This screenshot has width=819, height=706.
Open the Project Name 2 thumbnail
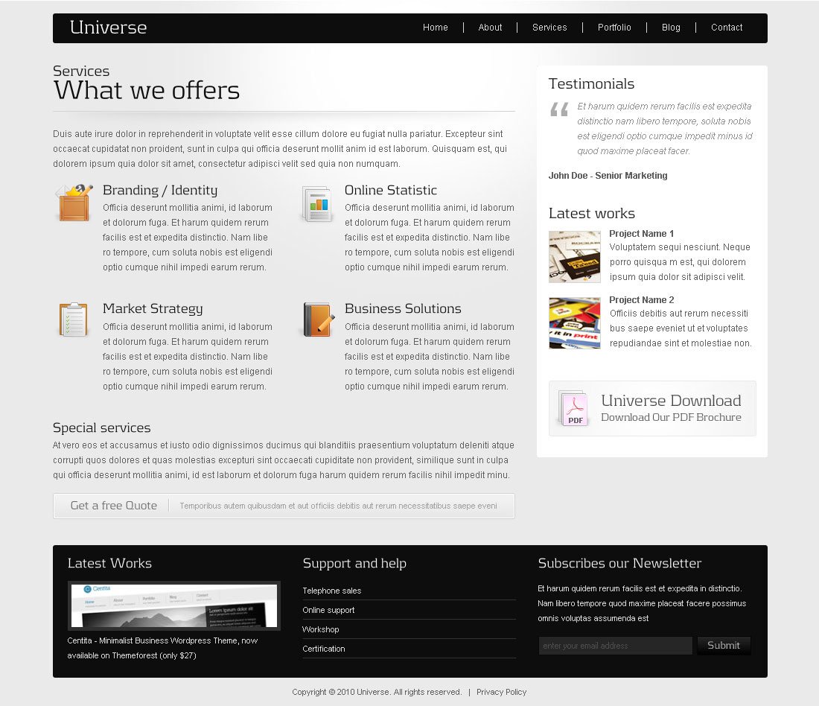pyautogui.click(x=574, y=323)
